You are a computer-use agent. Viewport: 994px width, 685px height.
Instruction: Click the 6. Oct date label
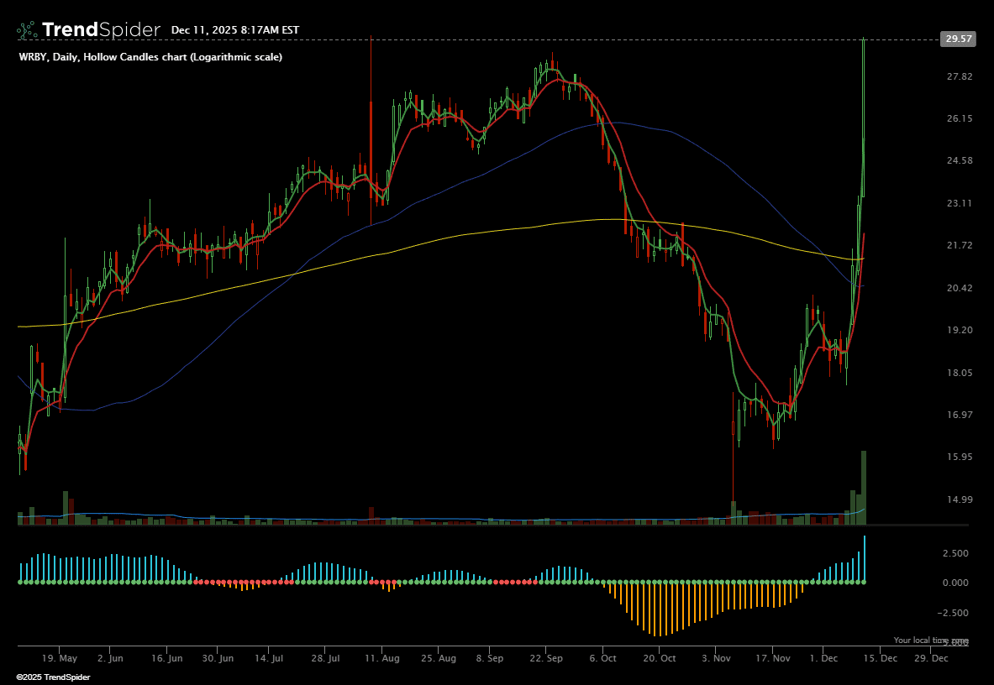pos(603,658)
